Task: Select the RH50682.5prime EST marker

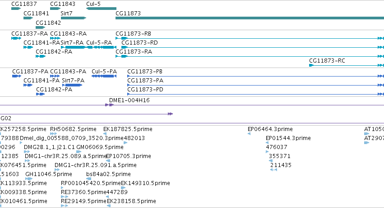Action: (53, 134)
